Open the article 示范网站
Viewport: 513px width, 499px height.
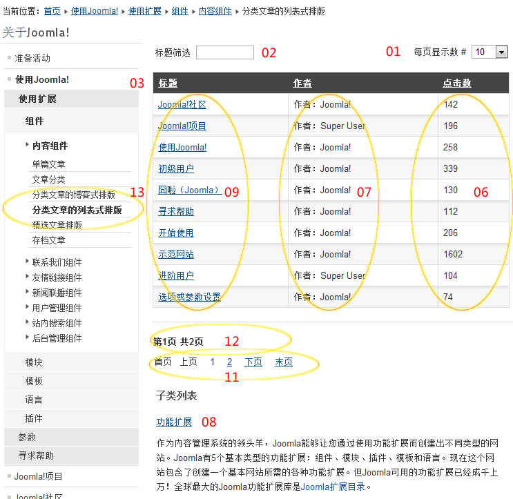point(176,255)
